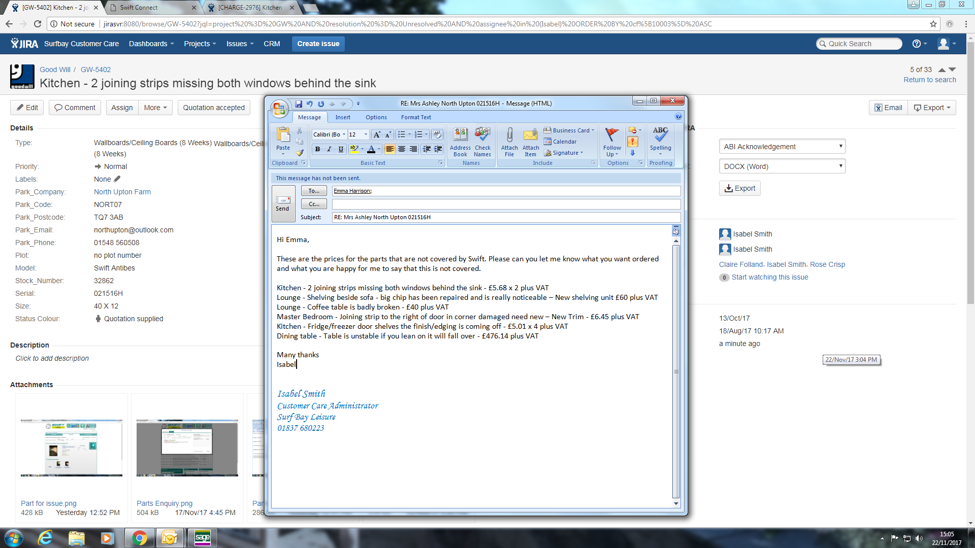Image resolution: width=975 pixels, height=548 pixels.
Task: Click into the Cc recipient field
Action: (x=505, y=204)
